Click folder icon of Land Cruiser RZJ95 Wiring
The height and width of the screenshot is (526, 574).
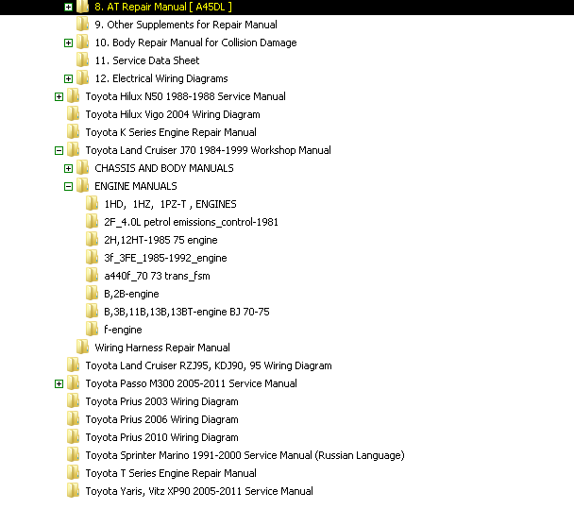pyautogui.click(x=74, y=365)
